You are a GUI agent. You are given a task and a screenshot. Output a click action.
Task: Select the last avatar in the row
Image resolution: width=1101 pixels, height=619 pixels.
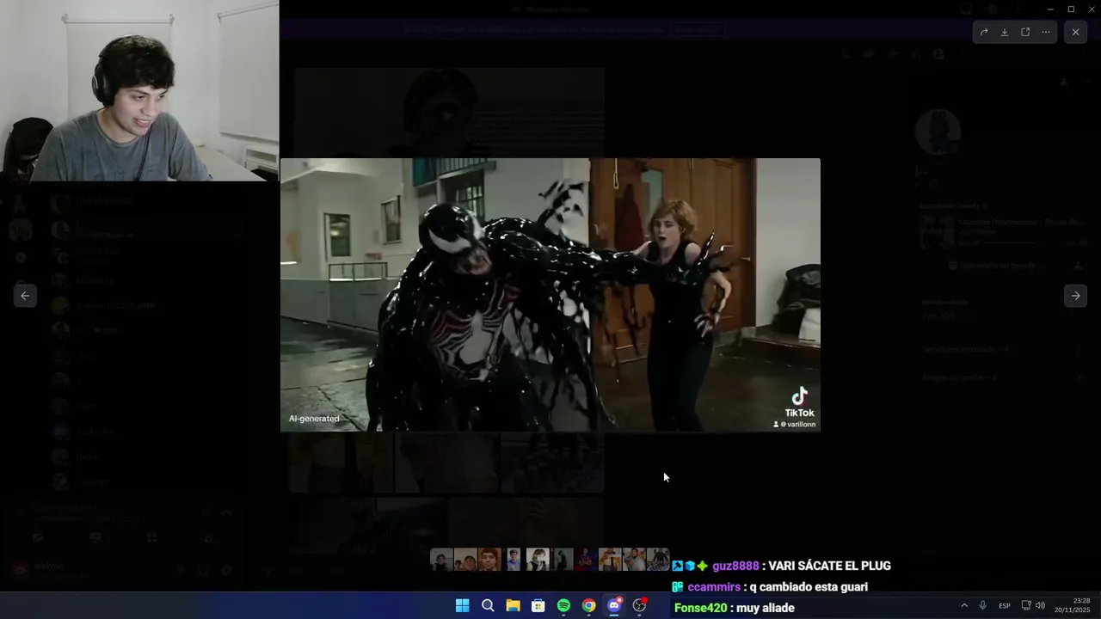(x=658, y=560)
